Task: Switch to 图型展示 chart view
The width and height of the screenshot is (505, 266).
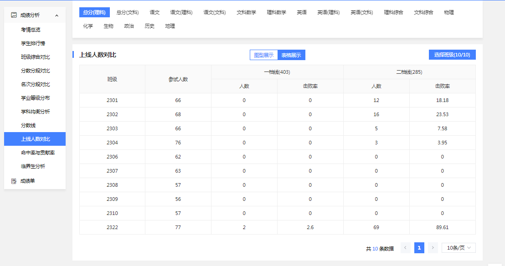Action: pyautogui.click(x=263, y=55)
